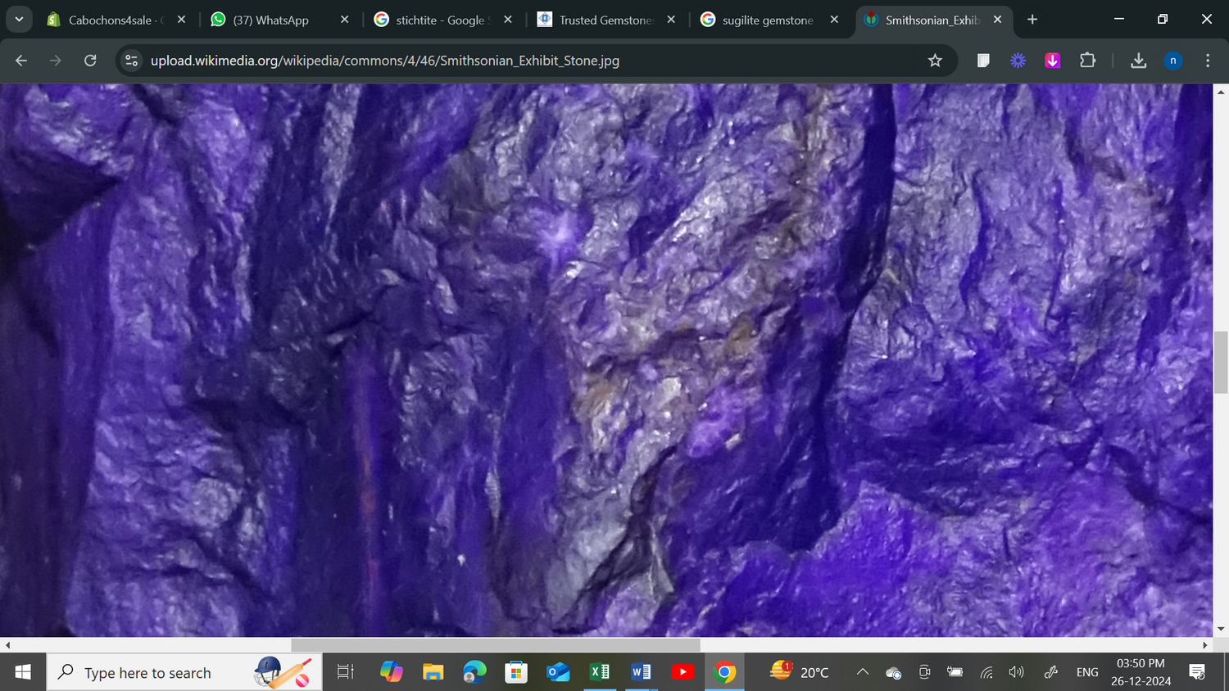Screen dimensions: 1229x691
Task: Open Outlook from the taskbar
Action: (558, 672)
